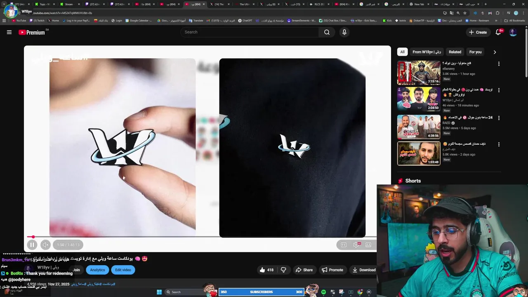The width and height of the screenshot is (528, 297).
Task: Click the Windows taskbar search box
Action: [x=184, y=292]
